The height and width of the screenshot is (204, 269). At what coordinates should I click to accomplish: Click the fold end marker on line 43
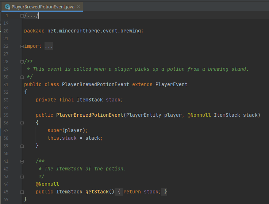tap(22, 176)
